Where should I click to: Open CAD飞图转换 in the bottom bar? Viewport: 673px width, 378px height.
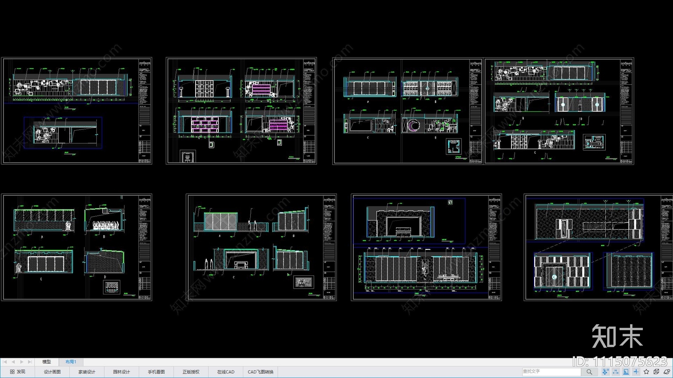click(260, 372)
